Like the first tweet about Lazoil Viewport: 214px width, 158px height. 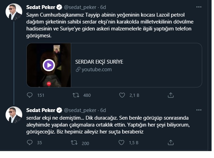pyautogui.click(x=122, y=95)
